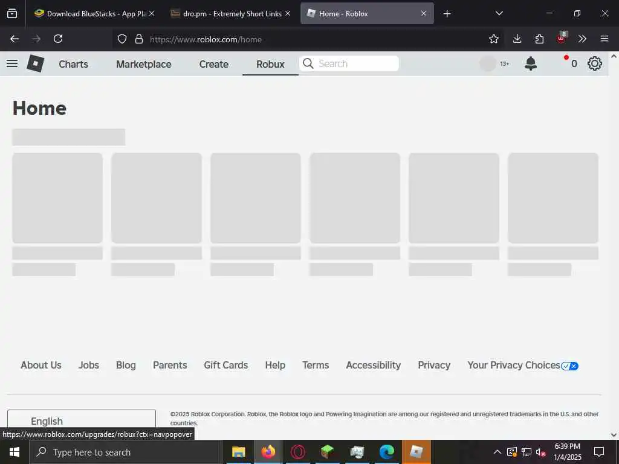The width and height of the screenshot is (619, 464).
Task: Open the Roblox app in the taskbar
Action: (416, 452)
